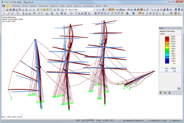Screen dimensions: 184x123
Task: Open the Extras menu
Action: (x=62, y=6)
